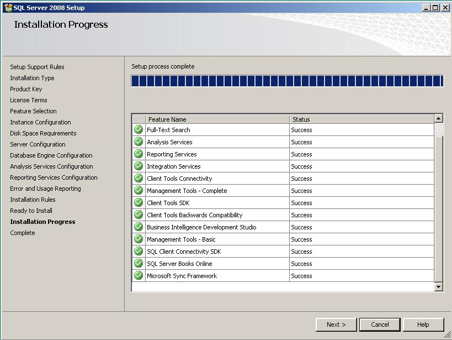Click the Integration Services feature name
Viewport: 452px width, 340px height.
tap(173, 166)
